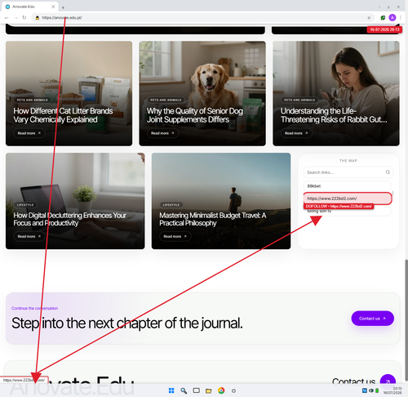The height and width of the screenshot is (397, 408).
Task: Open Senior Dog Joint Supplements title
Action: pos(195,115)
